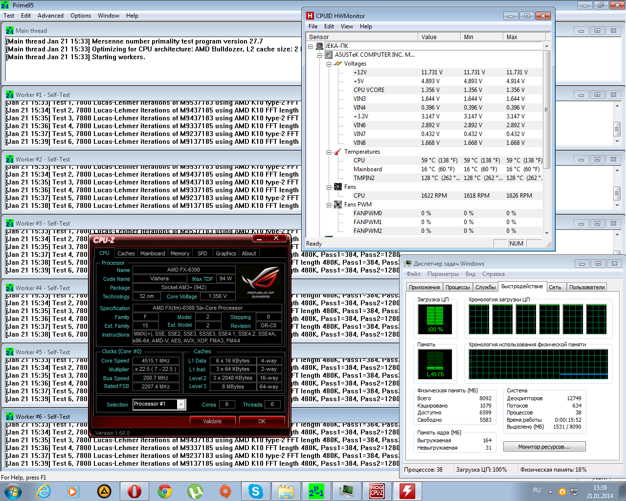Open the Test menu in Prime95

click(x=9, y=16)
